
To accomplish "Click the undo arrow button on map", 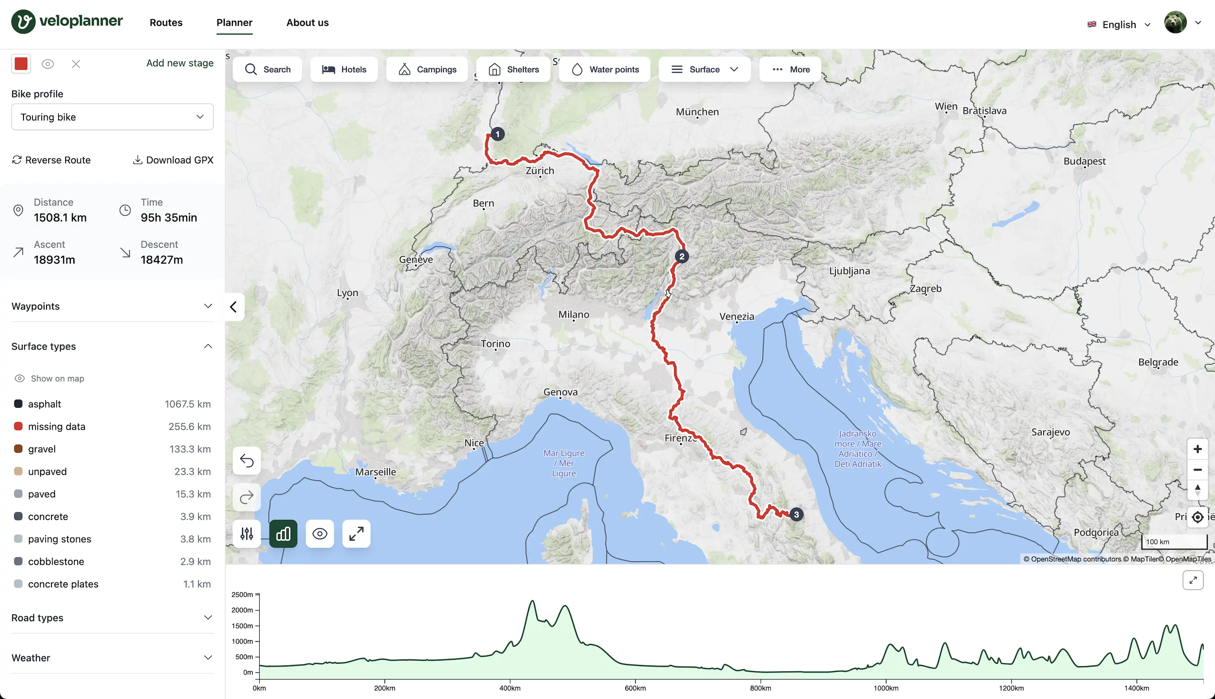I will 247,461.
